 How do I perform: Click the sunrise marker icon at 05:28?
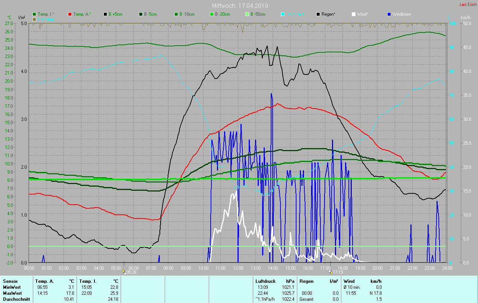[x=124, y=272]
